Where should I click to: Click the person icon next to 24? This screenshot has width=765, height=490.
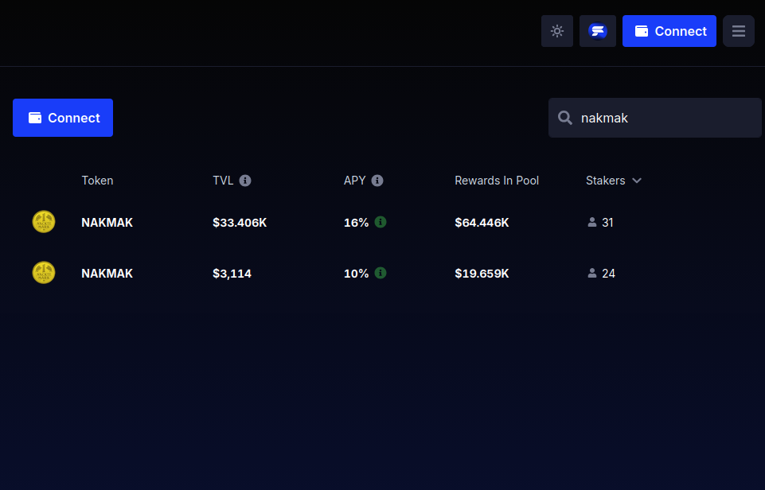point(592,274)
